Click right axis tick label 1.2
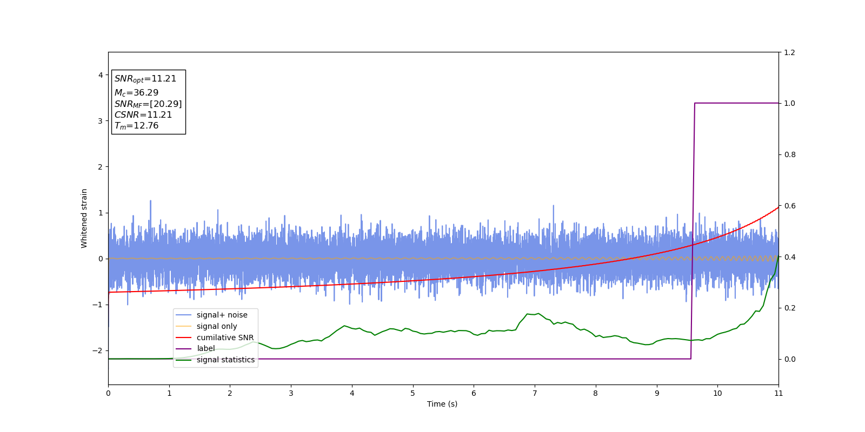 pos(789,52)
